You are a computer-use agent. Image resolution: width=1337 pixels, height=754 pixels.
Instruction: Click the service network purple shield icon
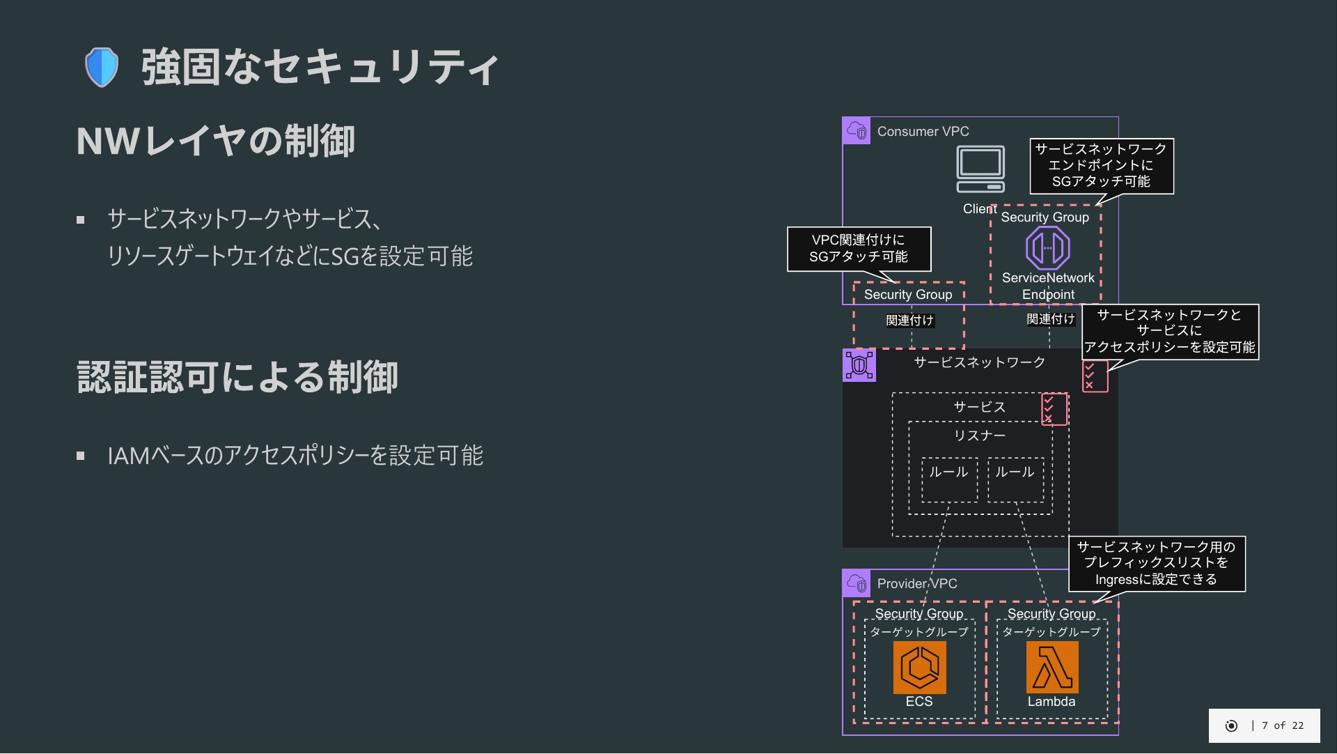[x=859, y=365]
